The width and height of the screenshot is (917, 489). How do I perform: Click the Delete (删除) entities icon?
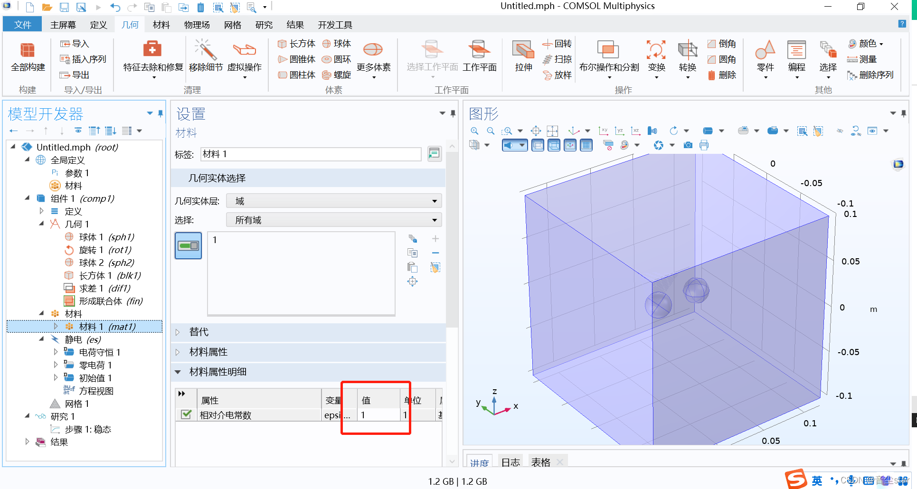721,75
